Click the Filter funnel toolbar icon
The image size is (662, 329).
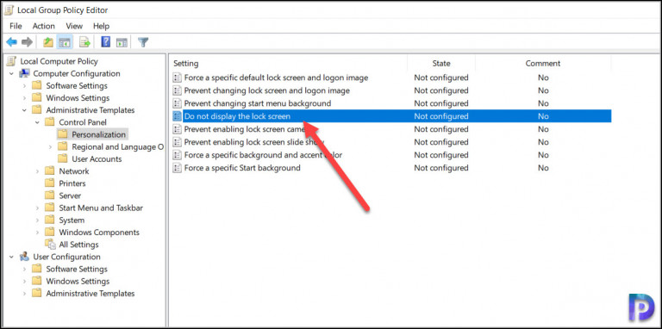click(144, 42)
